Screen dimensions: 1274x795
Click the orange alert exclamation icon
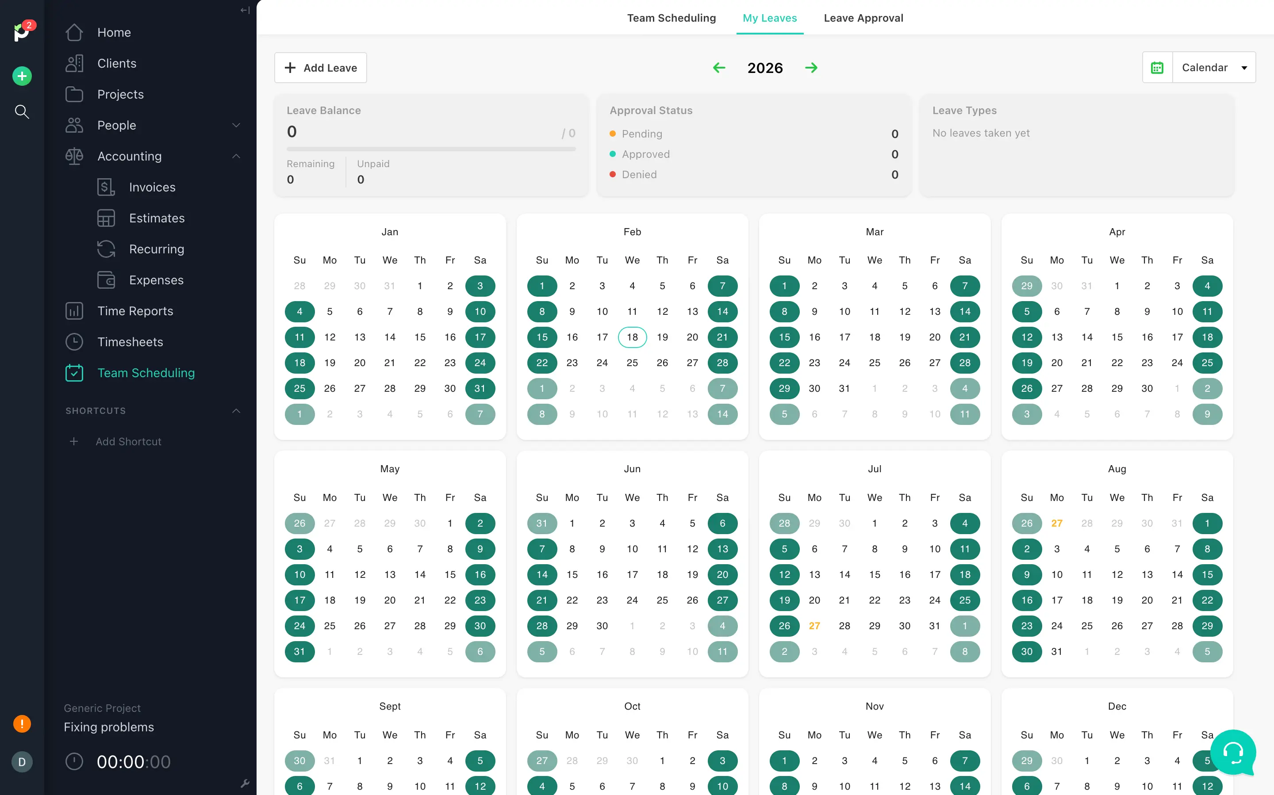[x=22, y=724]
